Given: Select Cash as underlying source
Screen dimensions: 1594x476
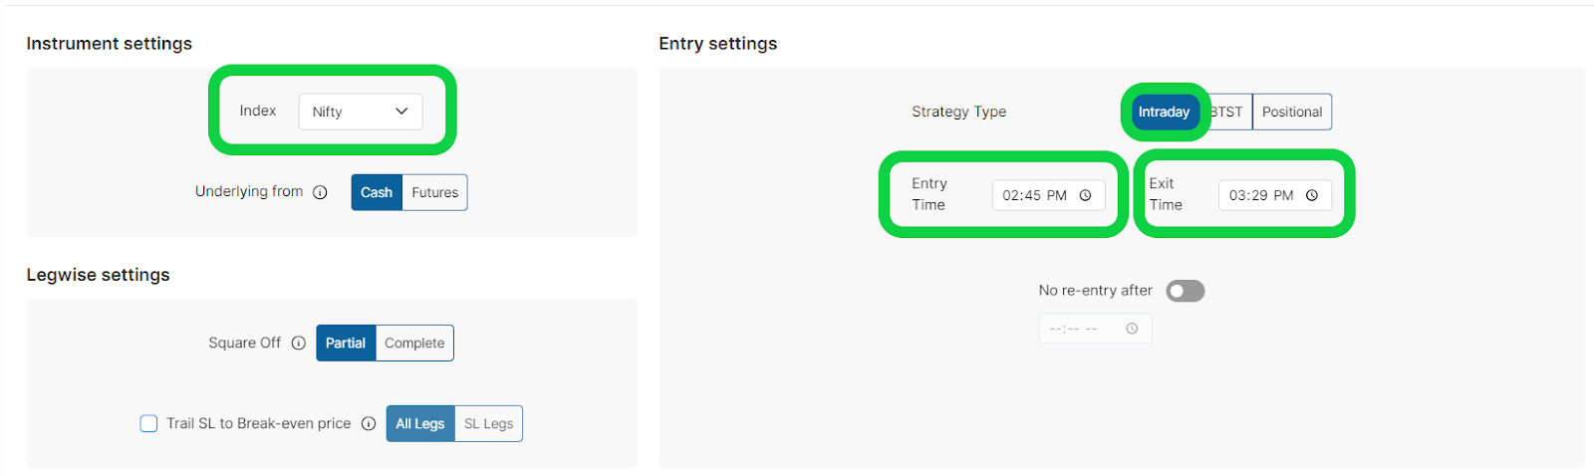Looking at the screenshot, I should (377, 192).
